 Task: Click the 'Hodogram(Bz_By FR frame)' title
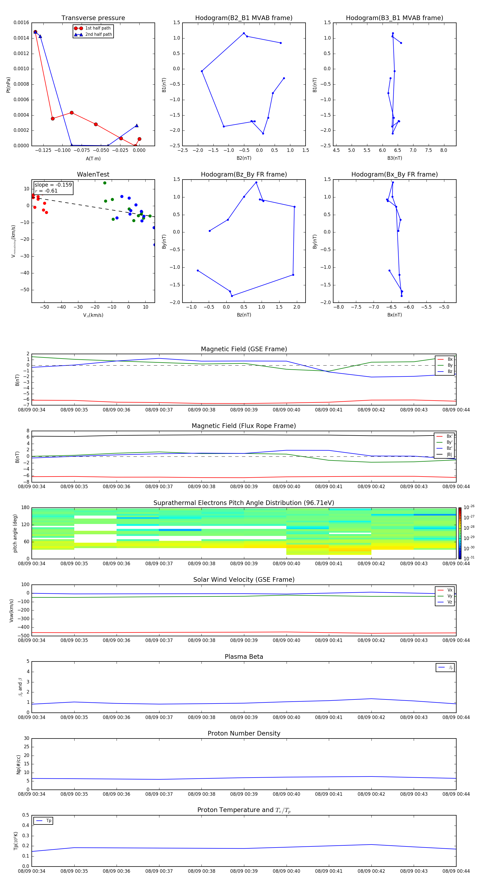(x=244, y=174)
